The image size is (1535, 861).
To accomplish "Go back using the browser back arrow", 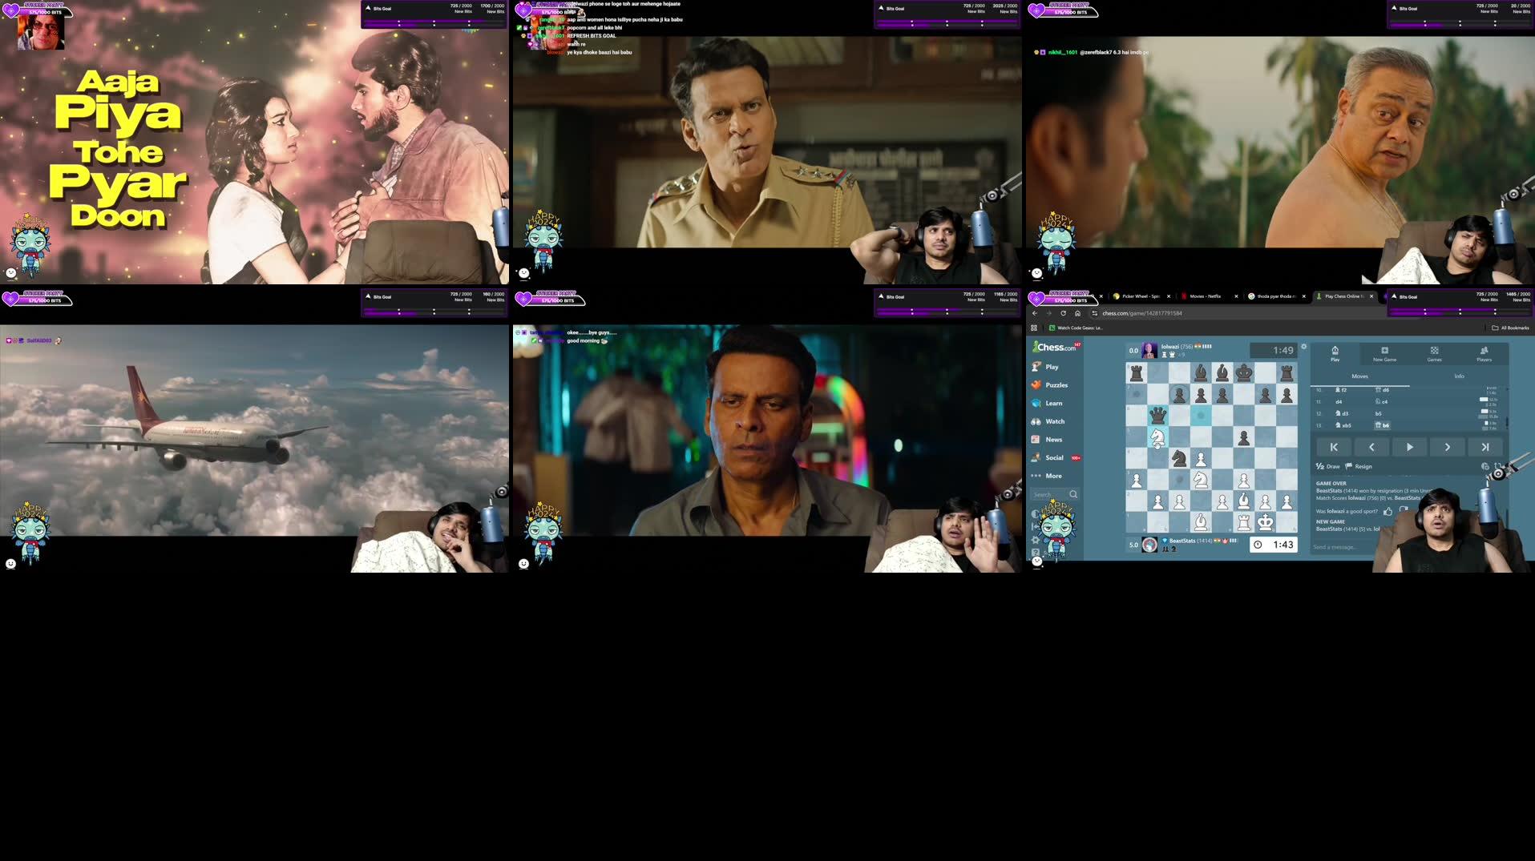I will [1035, 313].
